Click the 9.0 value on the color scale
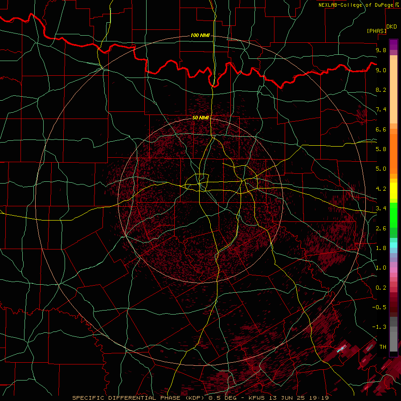Viewport: 401px width, 401px height. coord(381,70)
